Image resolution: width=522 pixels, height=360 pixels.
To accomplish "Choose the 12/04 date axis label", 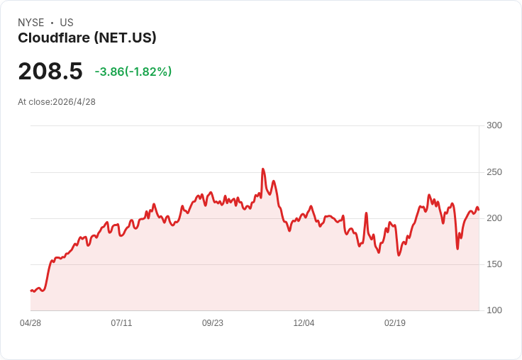I will (304, 322).
